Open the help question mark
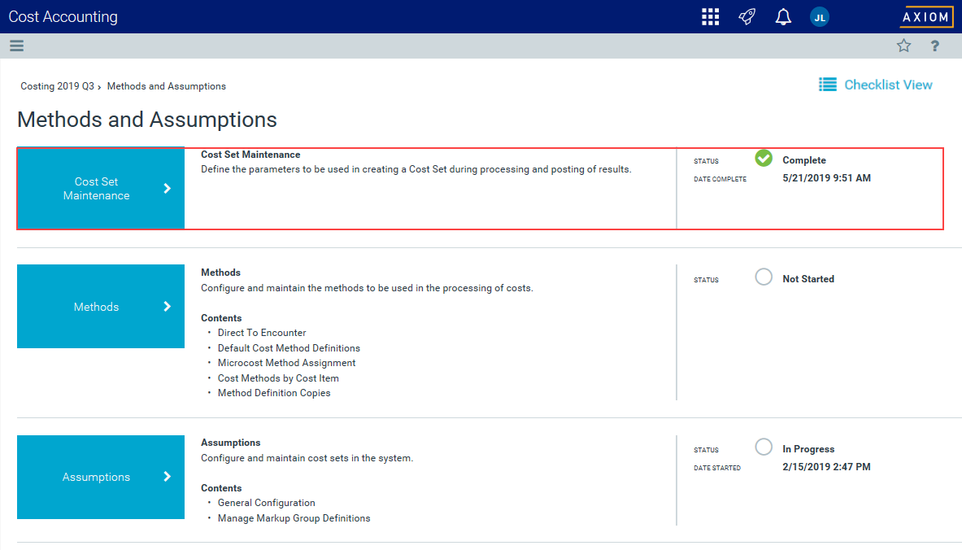This screenshot has height=550, width=962. coord(934,46)
